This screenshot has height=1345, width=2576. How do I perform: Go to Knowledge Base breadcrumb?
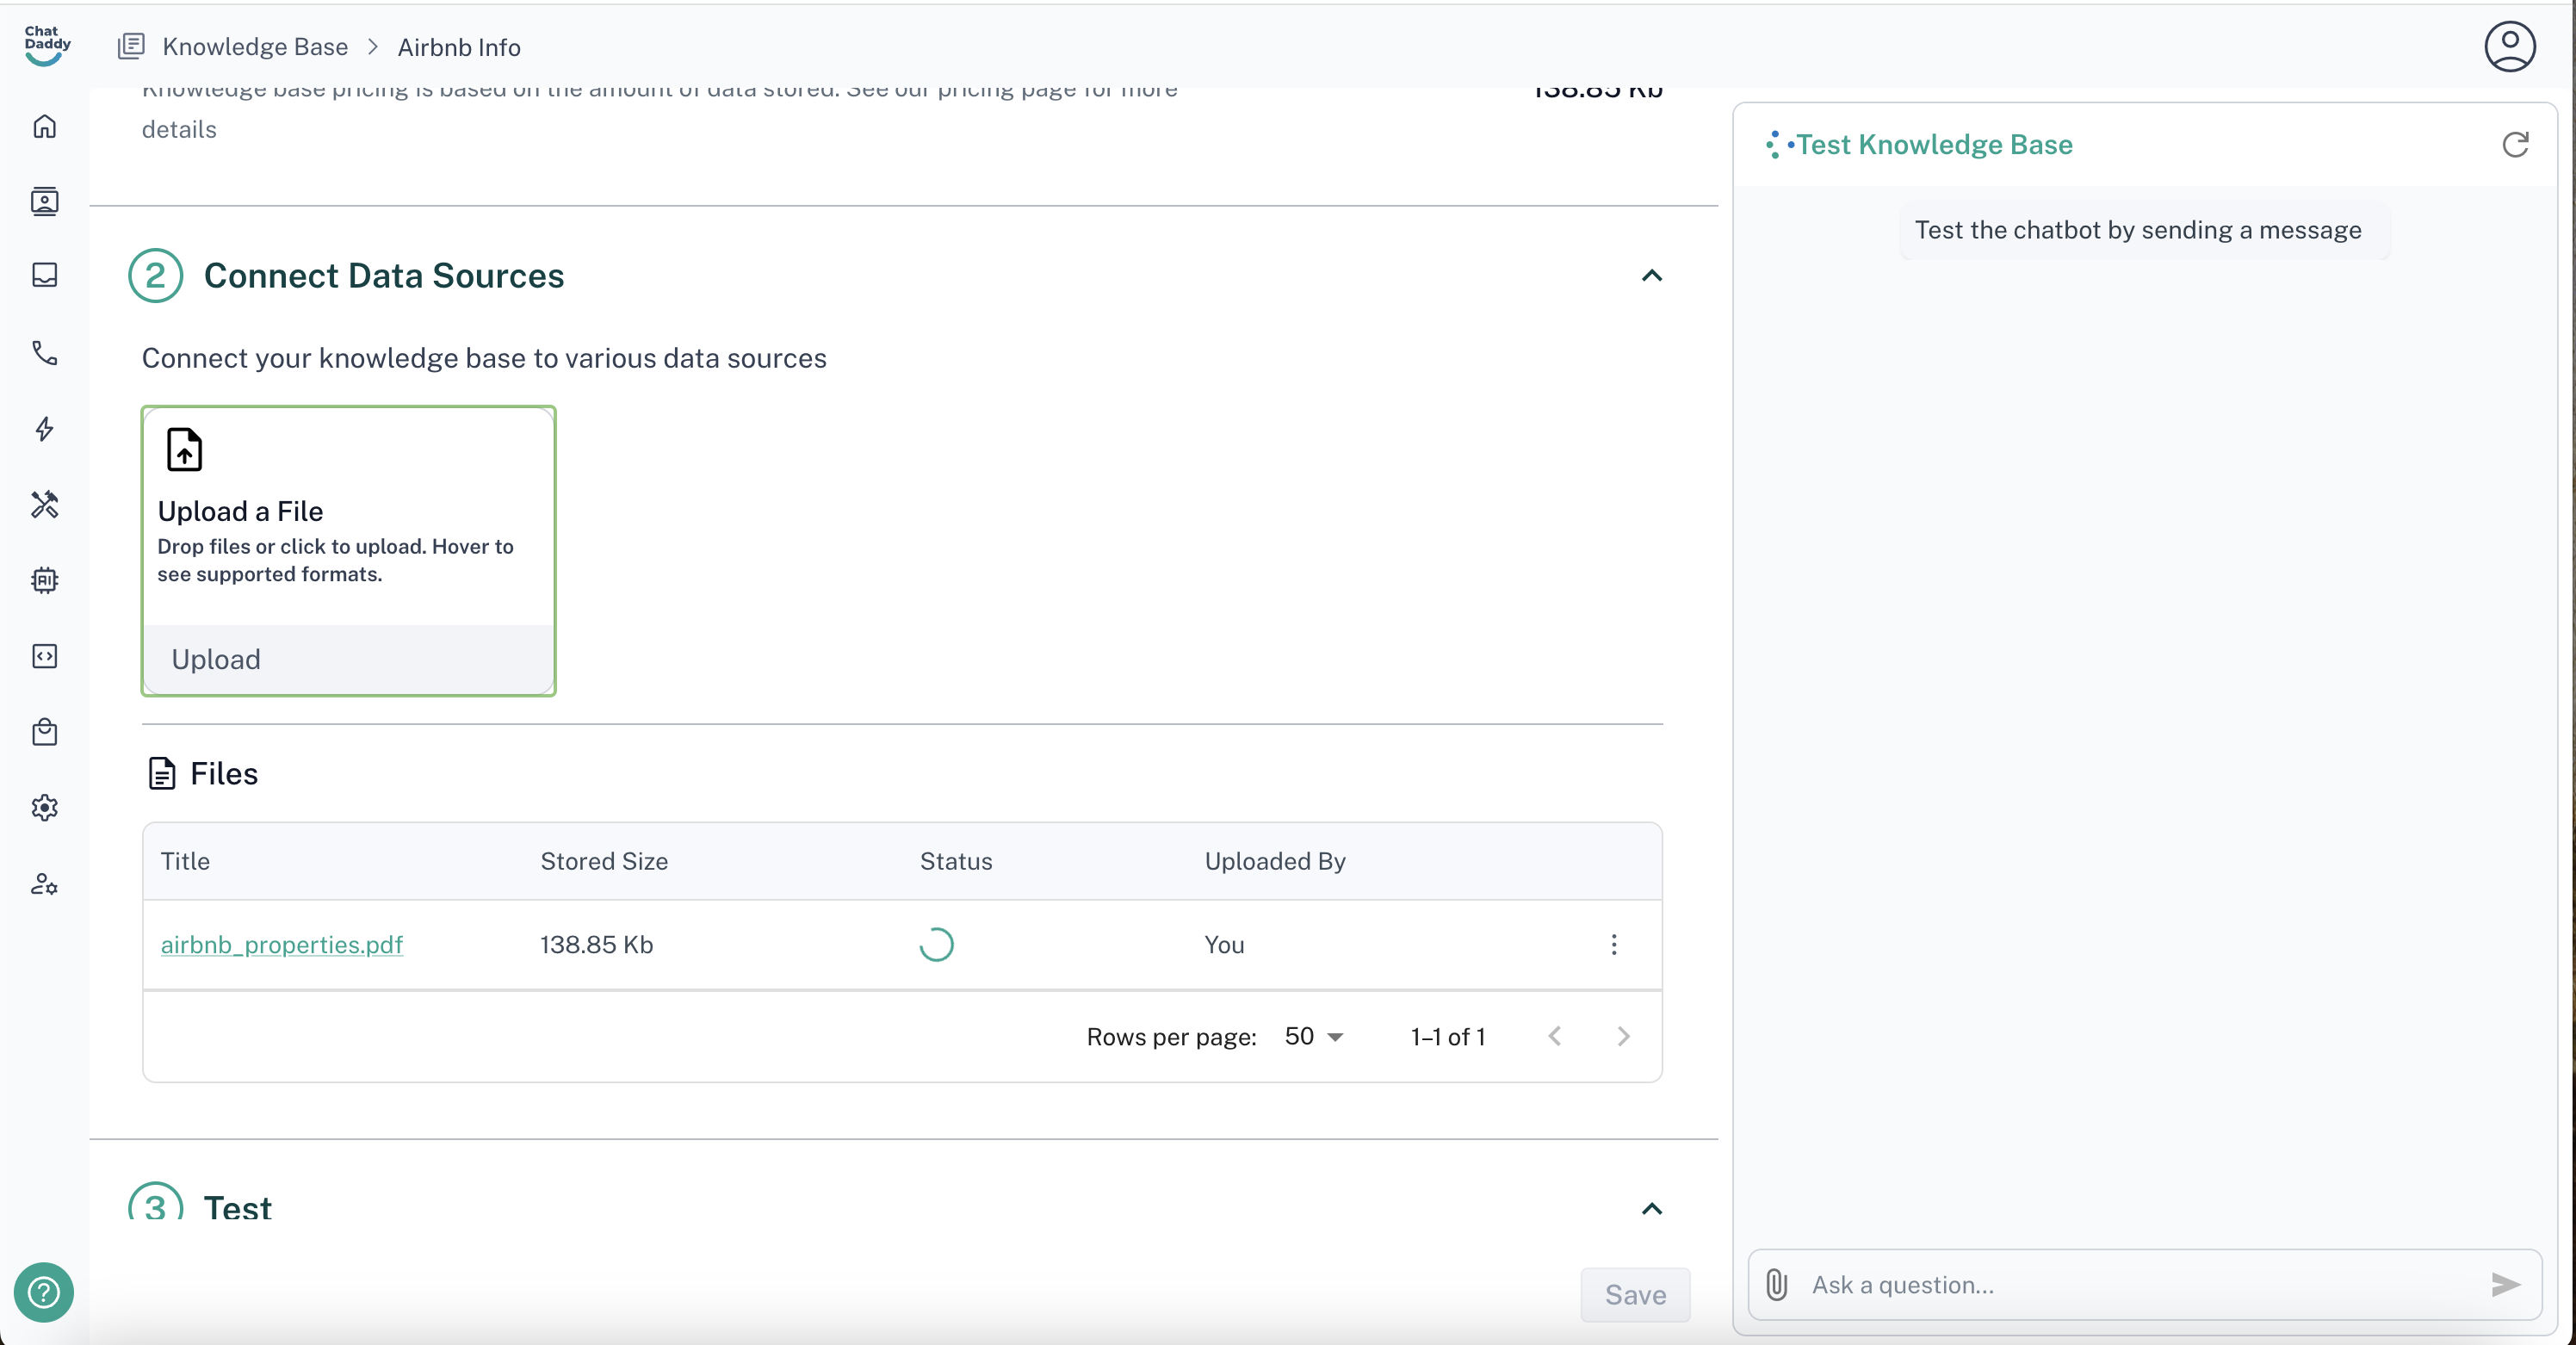pyautogui.click(x=254, y=47)
